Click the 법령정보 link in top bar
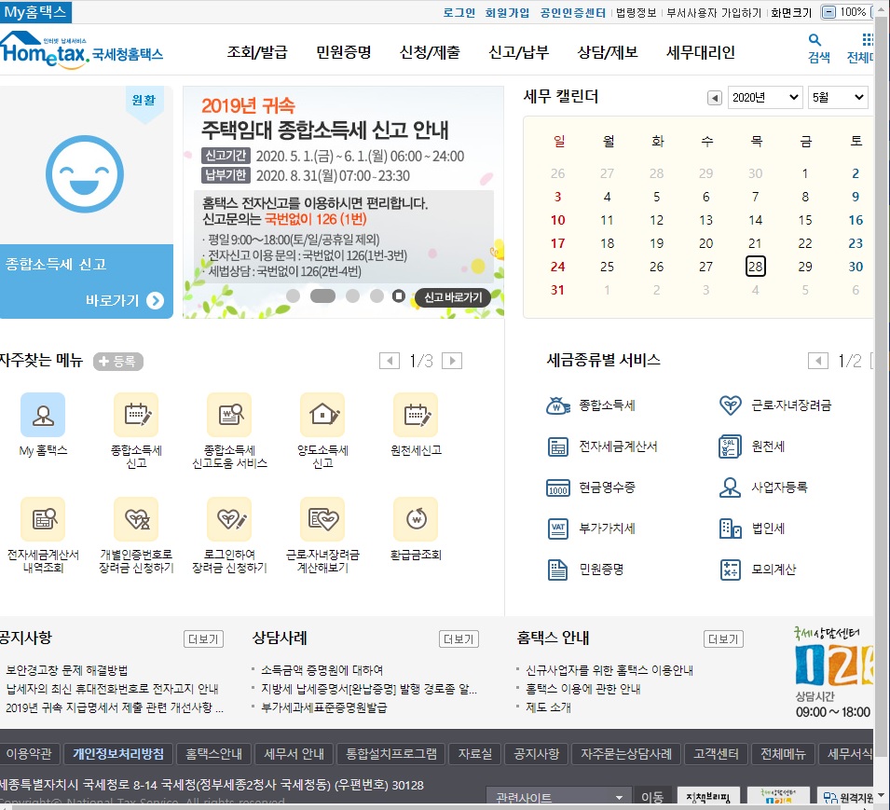 tap(637, 12)
